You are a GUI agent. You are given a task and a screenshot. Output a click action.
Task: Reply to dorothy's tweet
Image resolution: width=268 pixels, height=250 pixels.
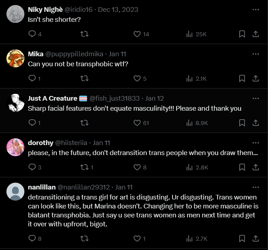click(x=32, y=167)
